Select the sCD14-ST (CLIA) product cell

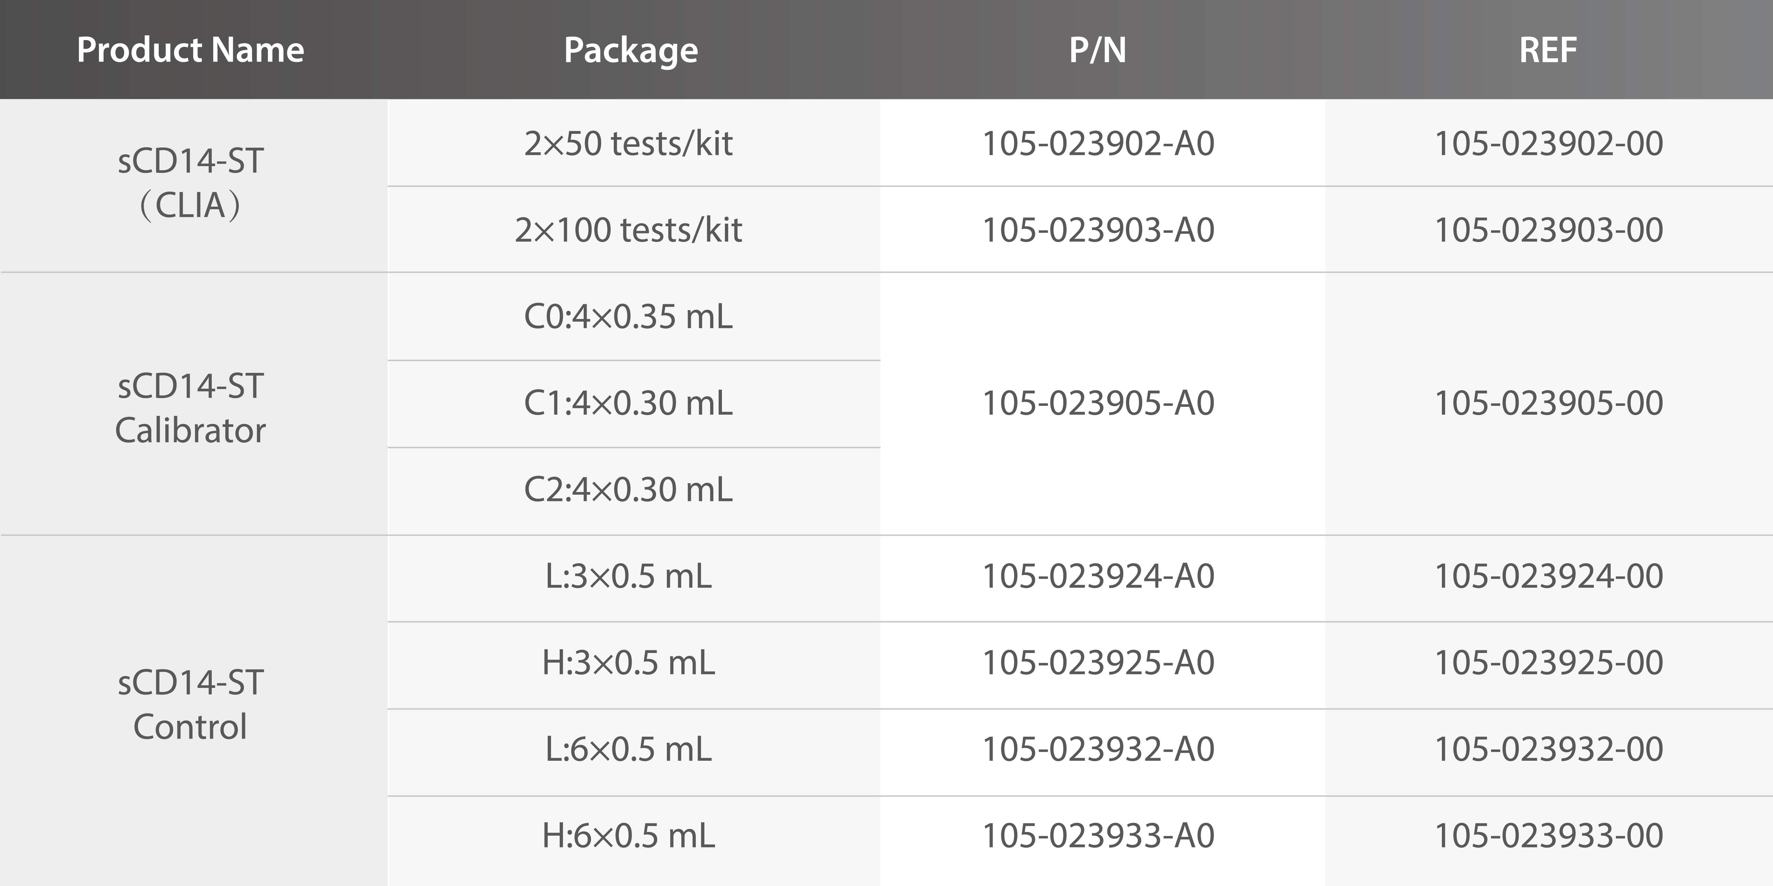point(190,183)
